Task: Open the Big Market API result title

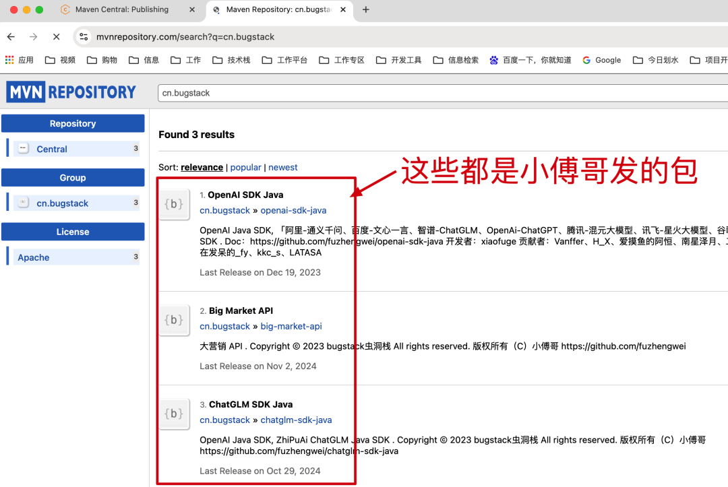Action: (x=241, y=311)
